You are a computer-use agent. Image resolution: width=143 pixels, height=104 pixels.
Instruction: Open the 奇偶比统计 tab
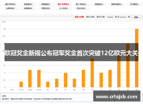[46, 8]
